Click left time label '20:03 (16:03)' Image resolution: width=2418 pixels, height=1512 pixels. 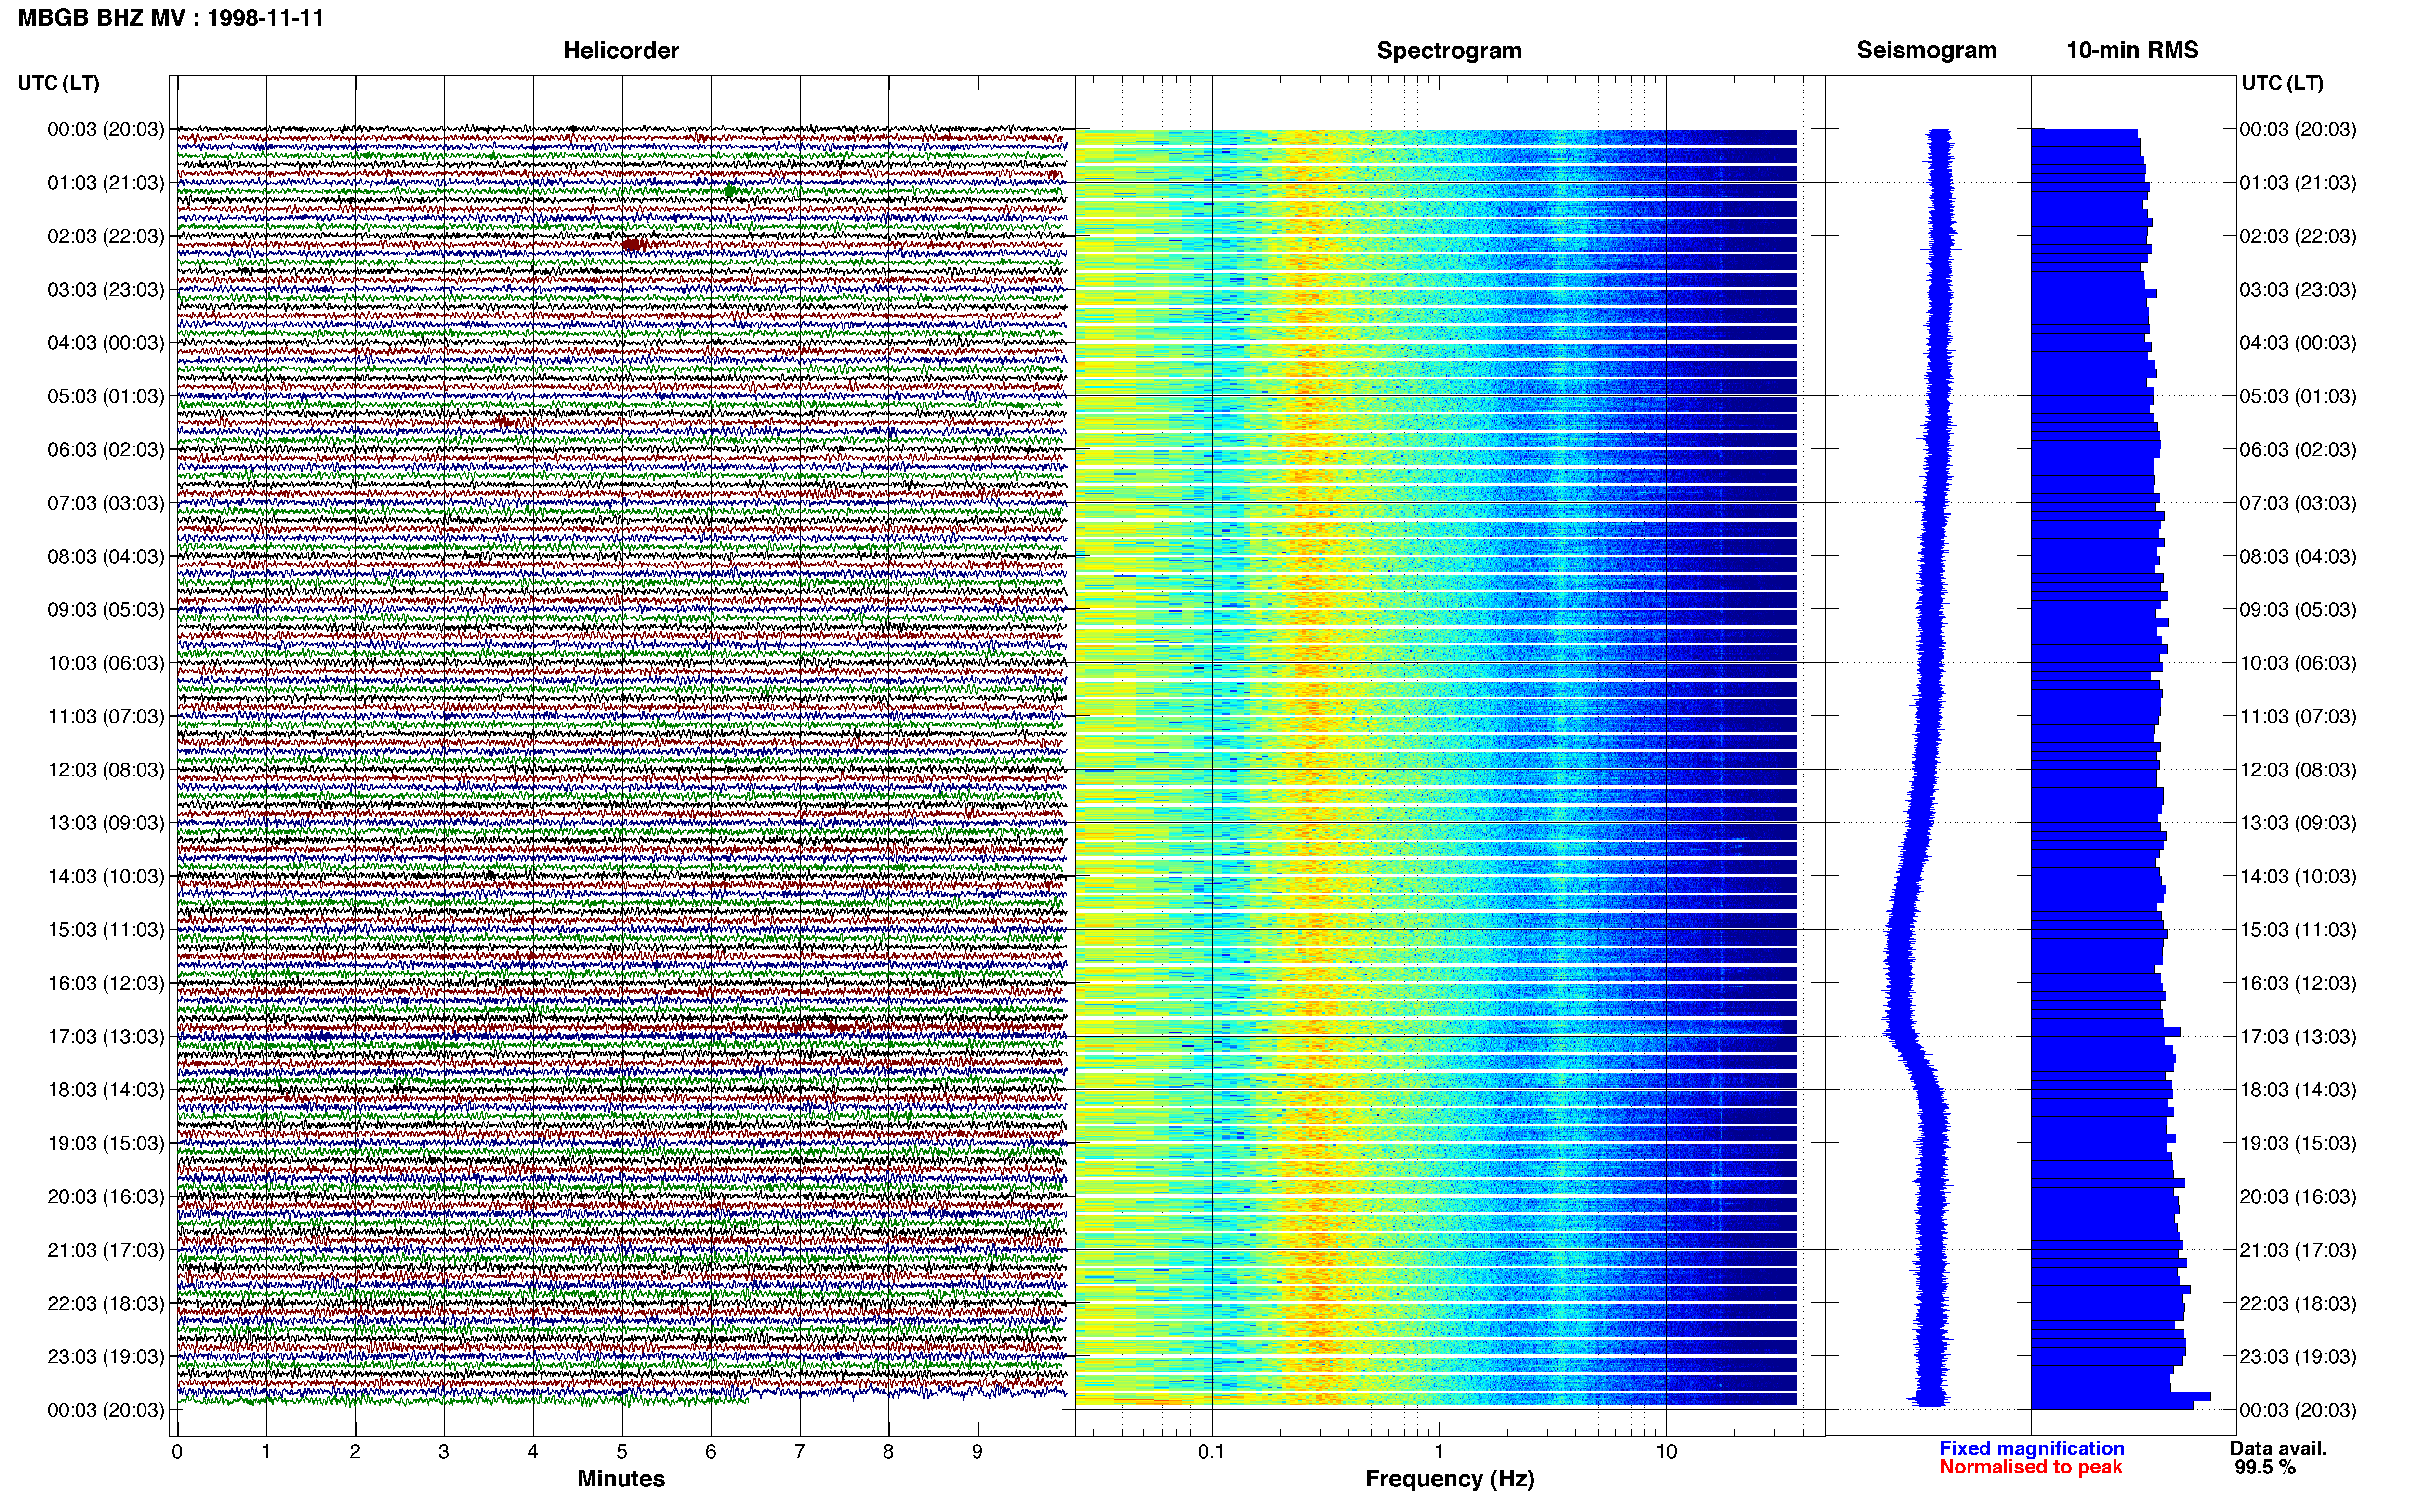pos(105,1197)
